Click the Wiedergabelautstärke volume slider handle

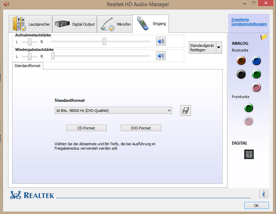coord(53,56)
